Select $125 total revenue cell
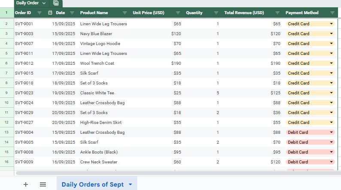The width and height of the screenshot is (341, 190). [x=275, y=93]
